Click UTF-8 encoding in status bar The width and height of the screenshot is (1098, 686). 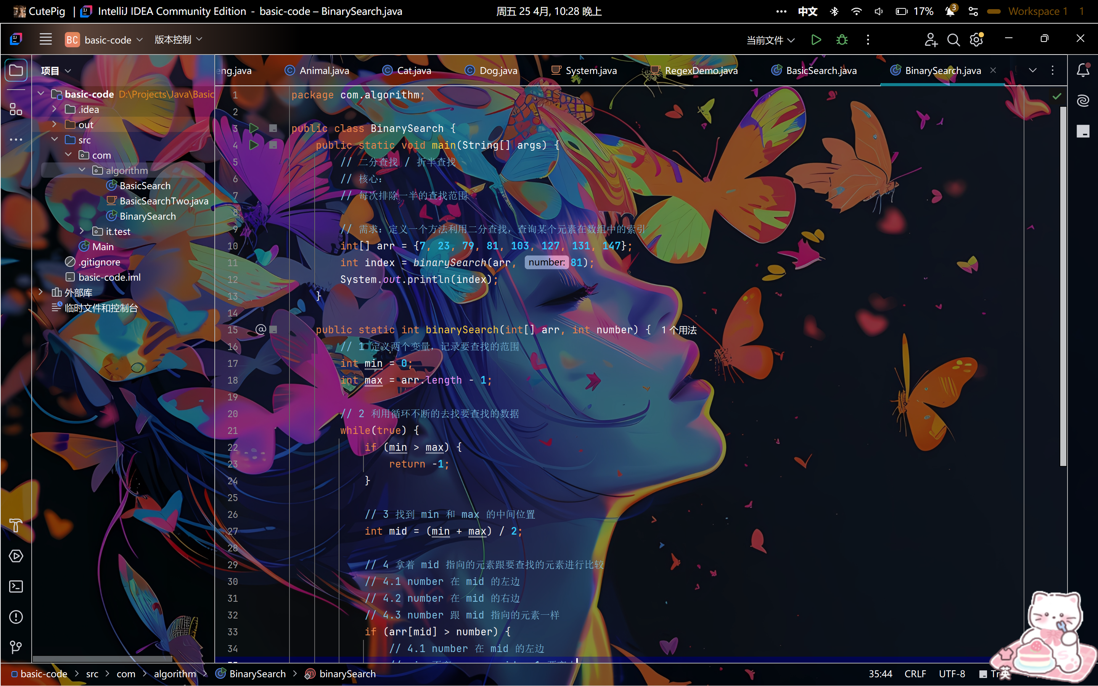pos(952,674)
